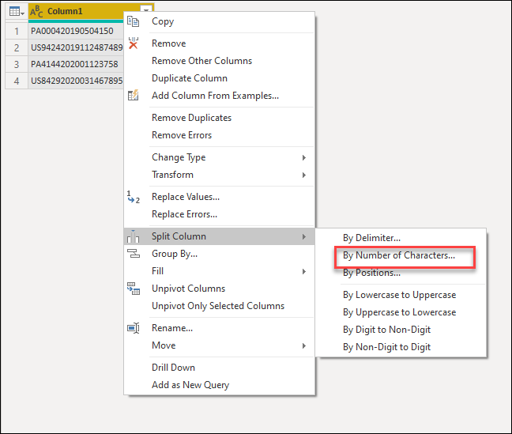Click the Replace Values icon
Screen dimensions: 512x434
[x=134, y=197]
